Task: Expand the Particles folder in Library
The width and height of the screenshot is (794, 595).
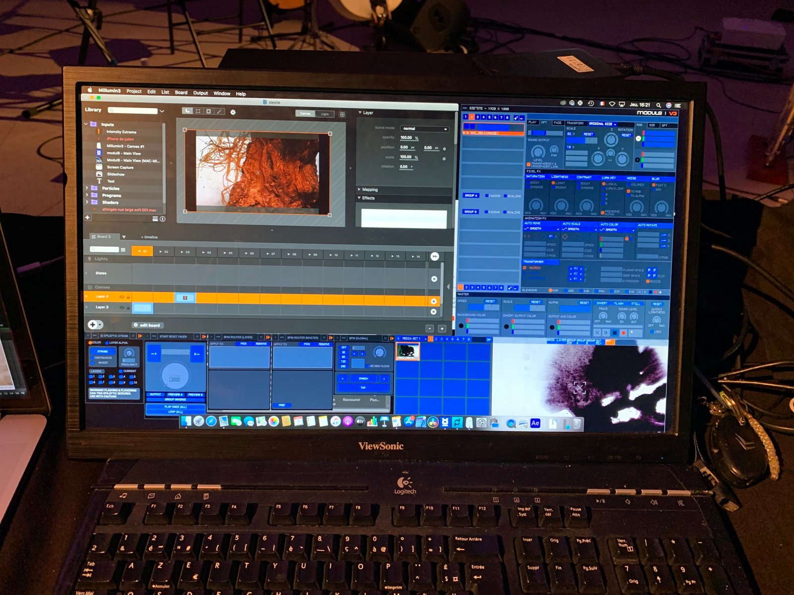Action: [x=87, y=188]
